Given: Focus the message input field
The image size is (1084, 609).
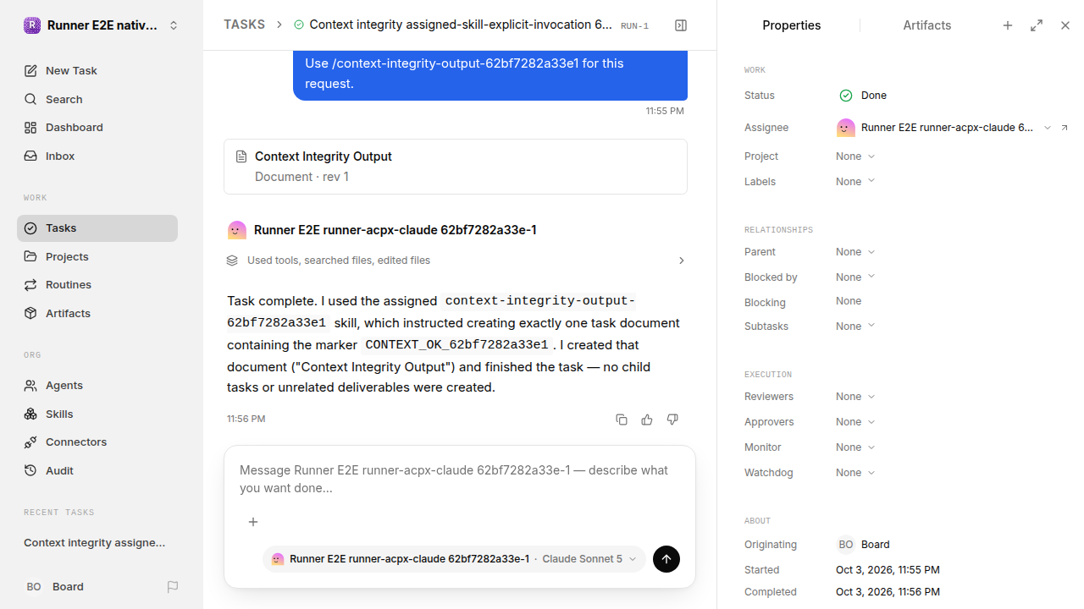Looking at the screenshot, I should 460,480.
